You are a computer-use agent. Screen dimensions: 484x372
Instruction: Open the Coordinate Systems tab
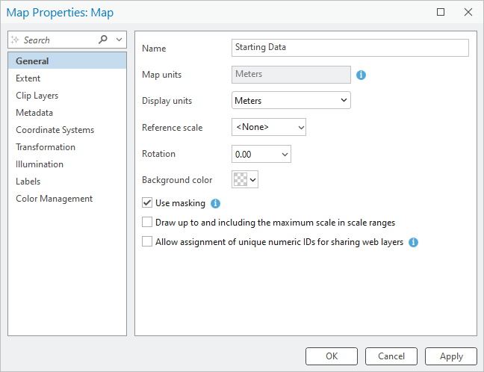click(55, 130)
